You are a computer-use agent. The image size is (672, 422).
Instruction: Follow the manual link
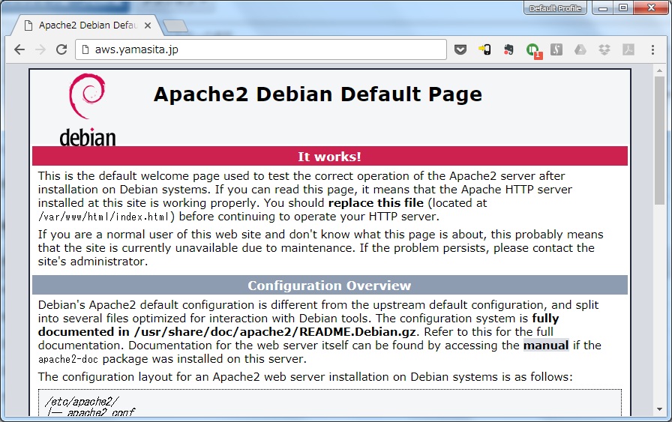click(x=546, y=346)
